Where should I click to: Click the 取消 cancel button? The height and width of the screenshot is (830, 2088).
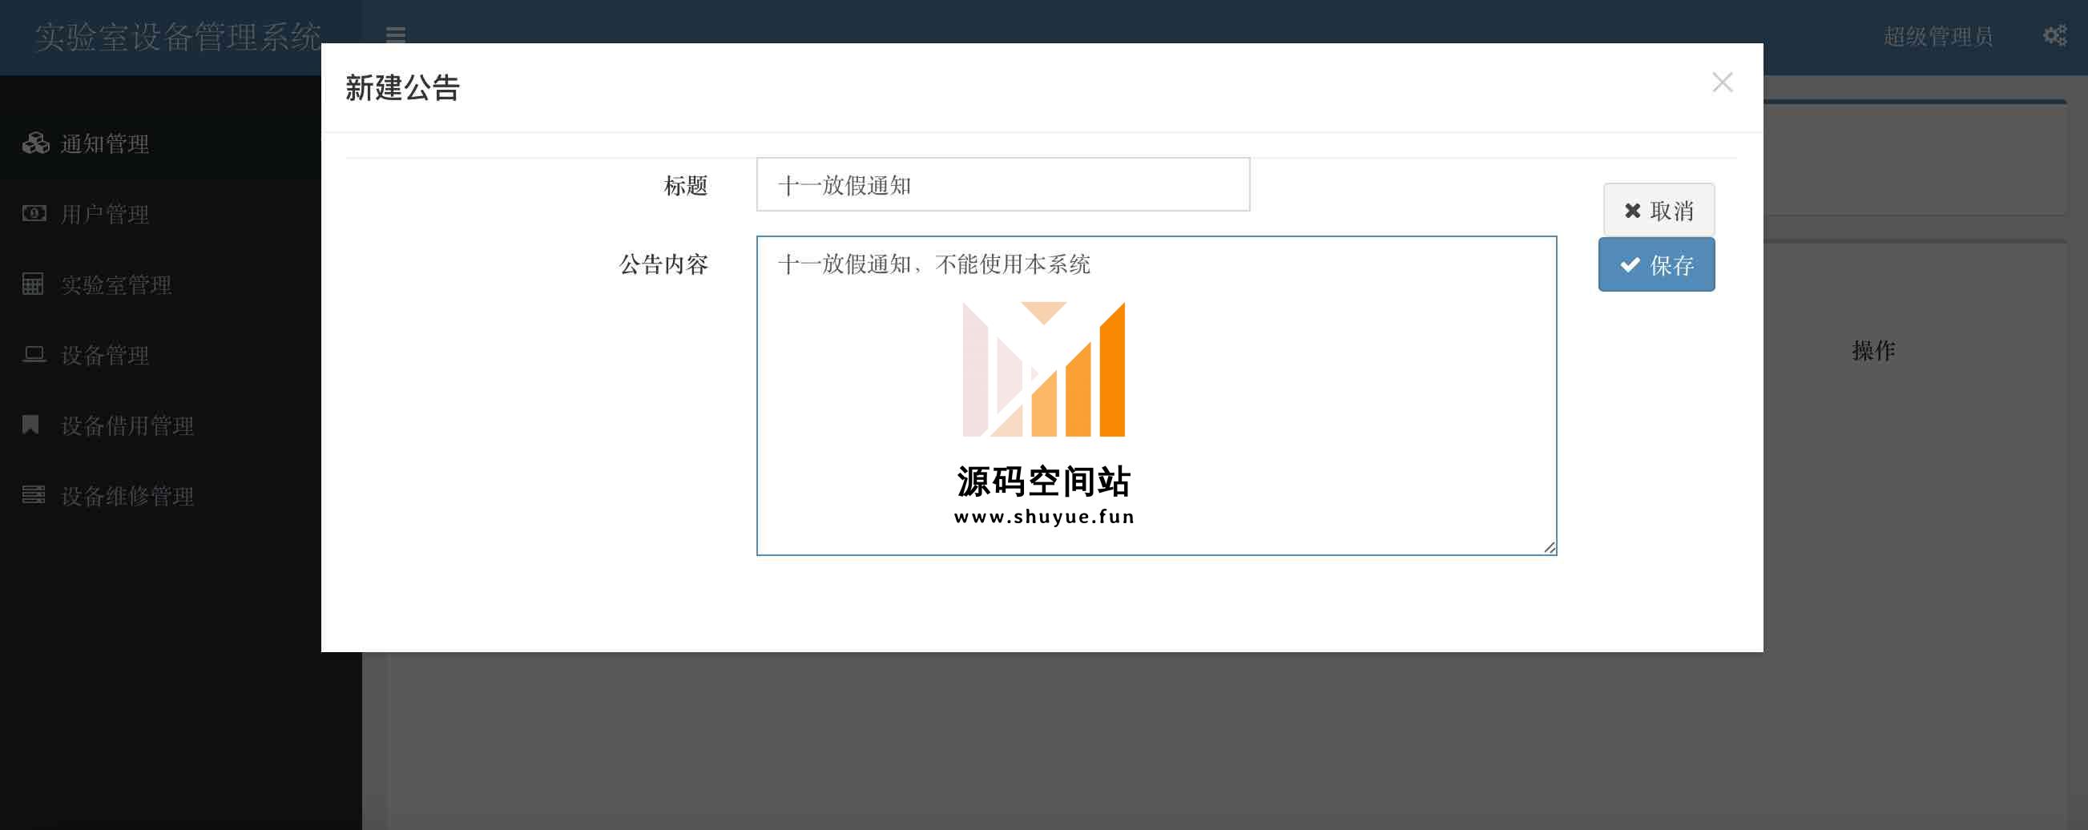click(1659, 210)
